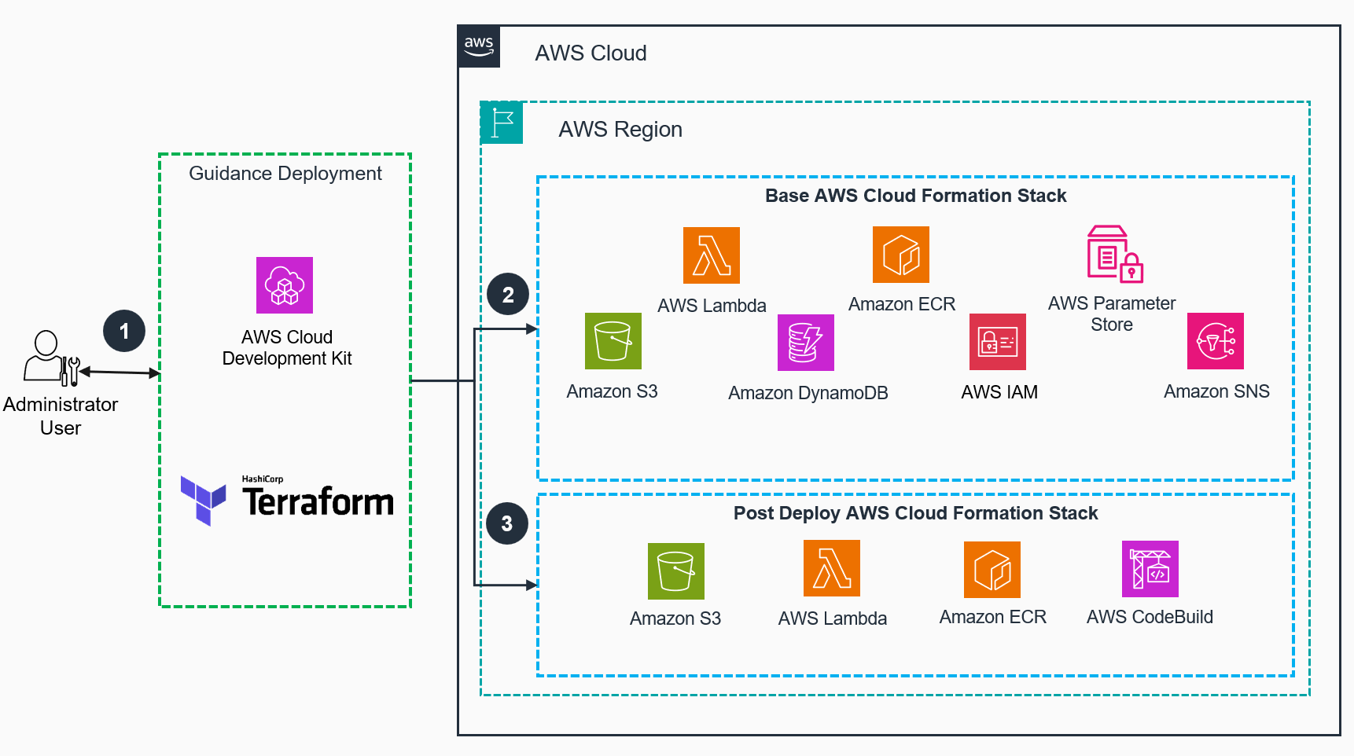1354x756 pixels.
Task: Click the 'Amazon DynamoDB' label
Action: (x=808, y=393)
